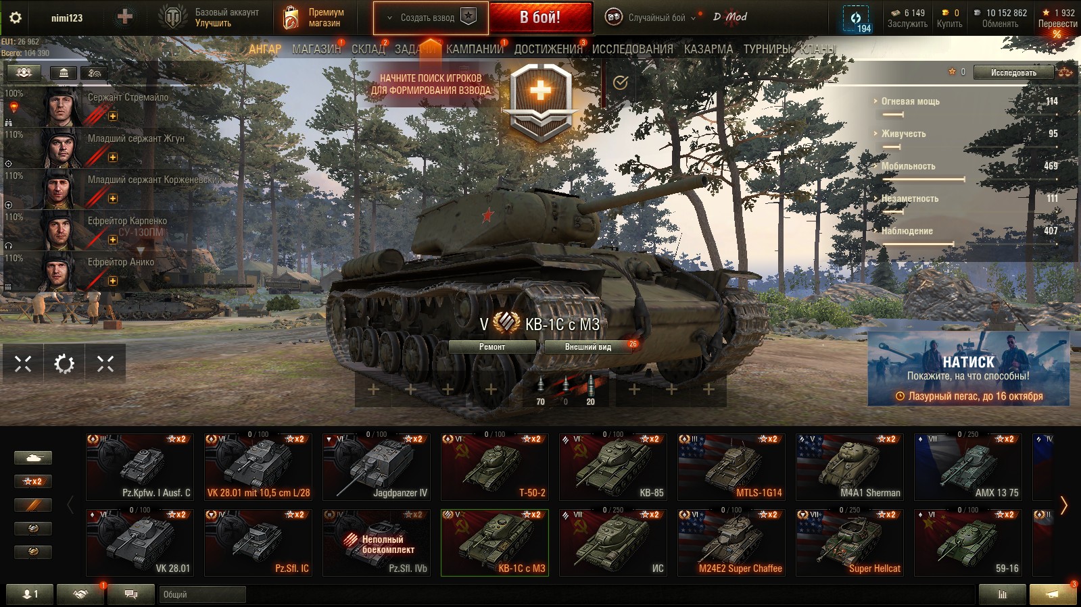The height and width of the screenshot is (607, 1081).
Task: Open the chat channels speech bubble icon
Action: pyautogui.click(x=131, y=594)
